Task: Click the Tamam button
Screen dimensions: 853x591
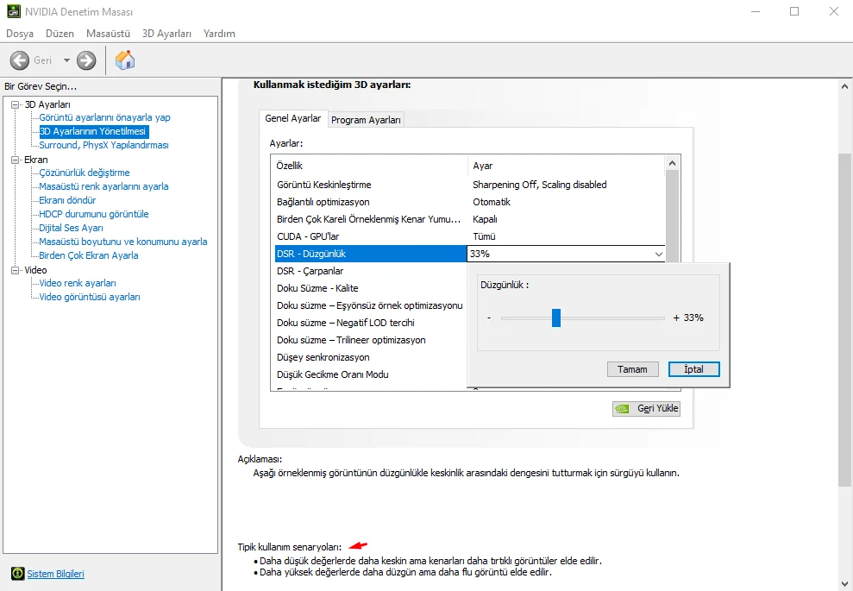Action: pos(632,368)
